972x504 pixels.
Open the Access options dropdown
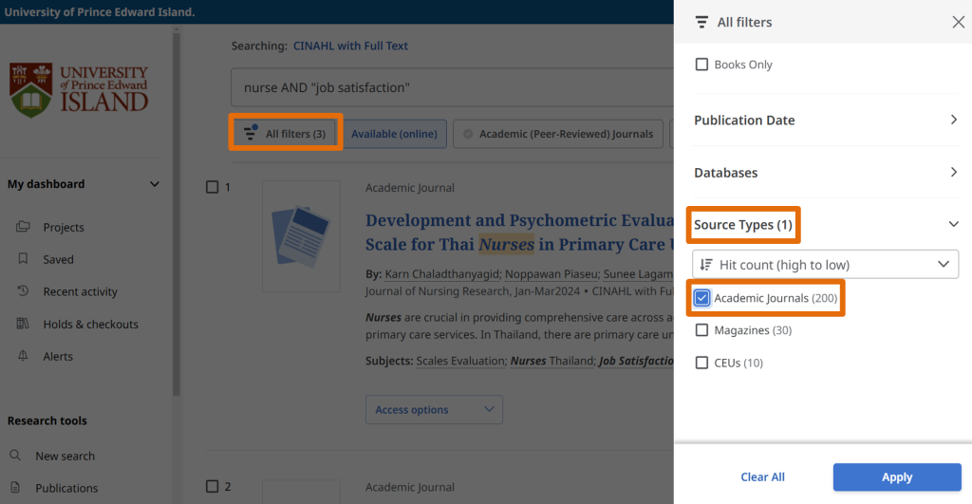434,410
